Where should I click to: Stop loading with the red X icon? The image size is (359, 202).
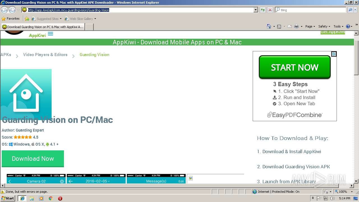click(270, 10)
